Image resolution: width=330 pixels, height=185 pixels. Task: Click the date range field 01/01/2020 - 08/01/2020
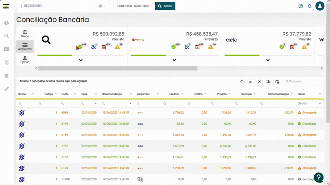133,6
